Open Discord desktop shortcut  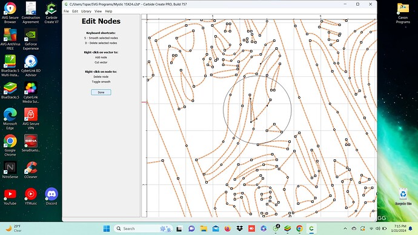point(51,196)
